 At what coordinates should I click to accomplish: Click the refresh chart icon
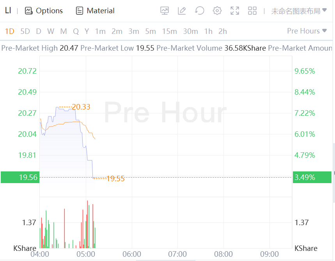[x=200, y=11]
